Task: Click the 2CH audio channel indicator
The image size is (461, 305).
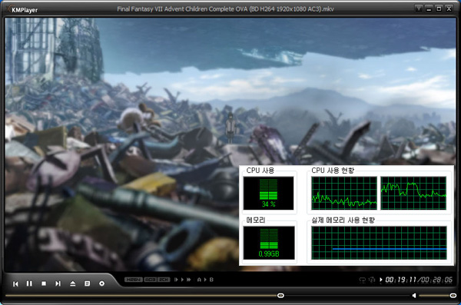Action: [164, 280]
